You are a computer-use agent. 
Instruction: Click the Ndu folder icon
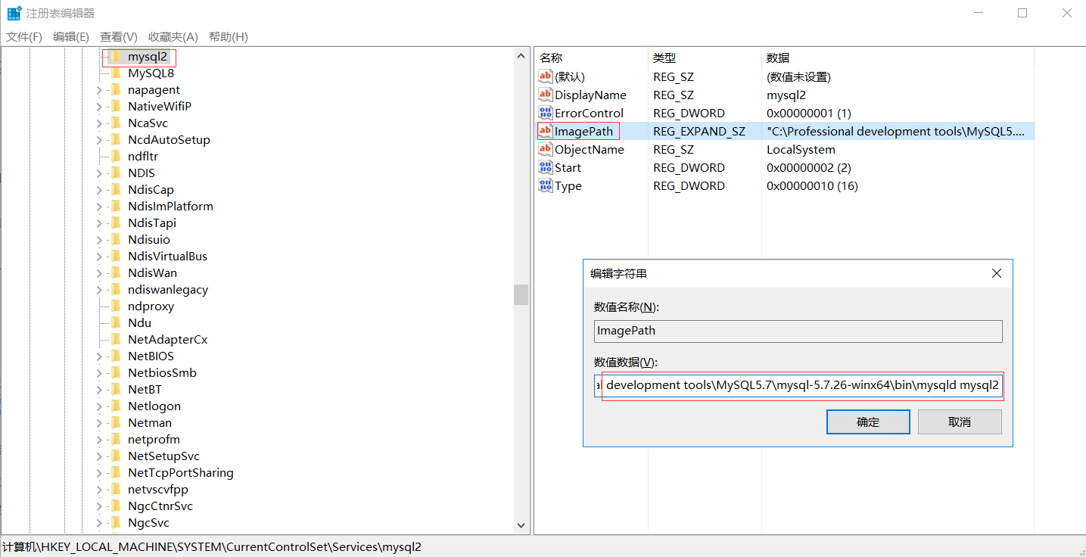coord(116,323)
